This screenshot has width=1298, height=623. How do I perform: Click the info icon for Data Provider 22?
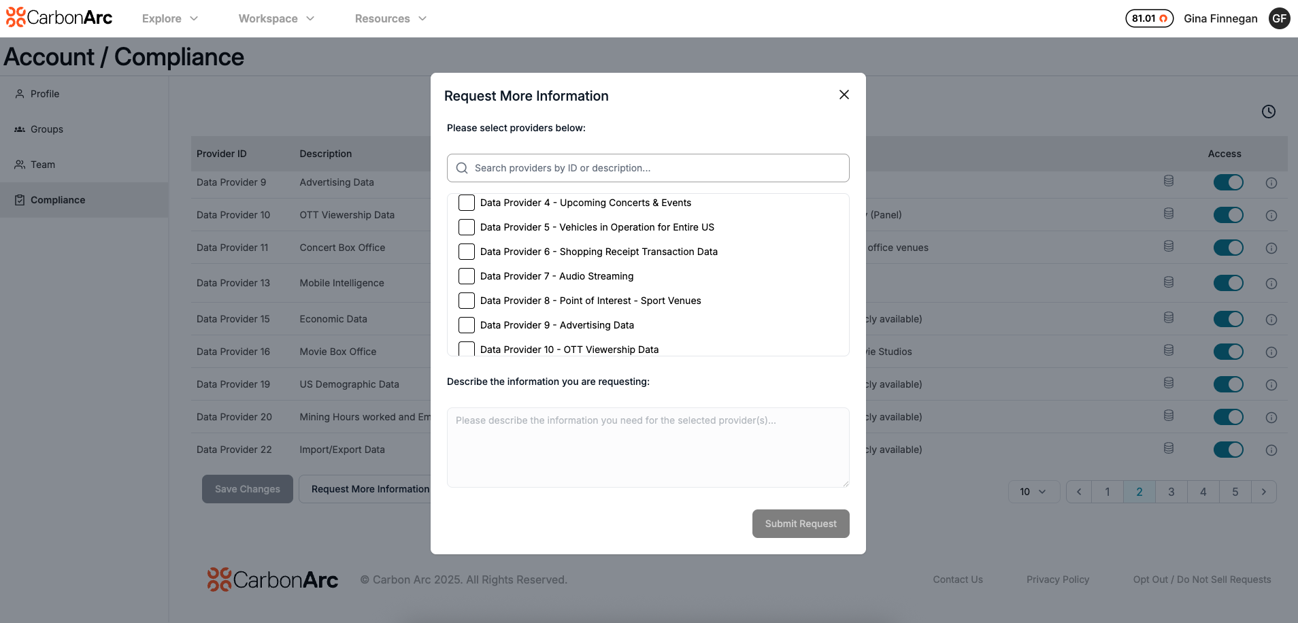(x=1271, y=450)
